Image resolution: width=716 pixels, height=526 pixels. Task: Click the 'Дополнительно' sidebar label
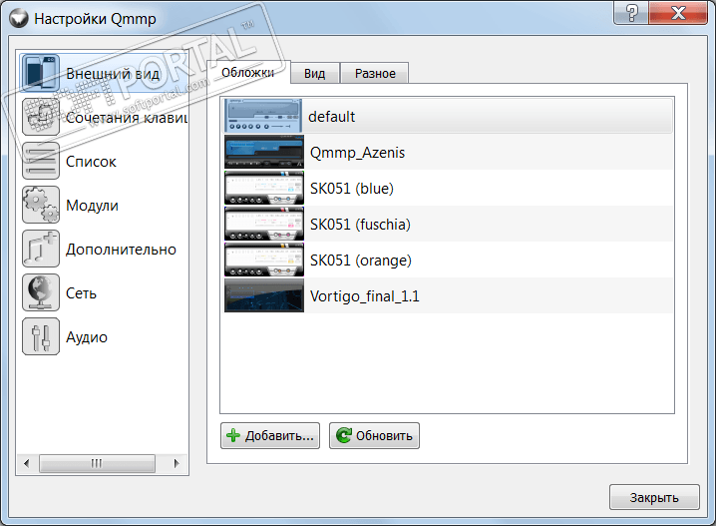click(121, 250)
